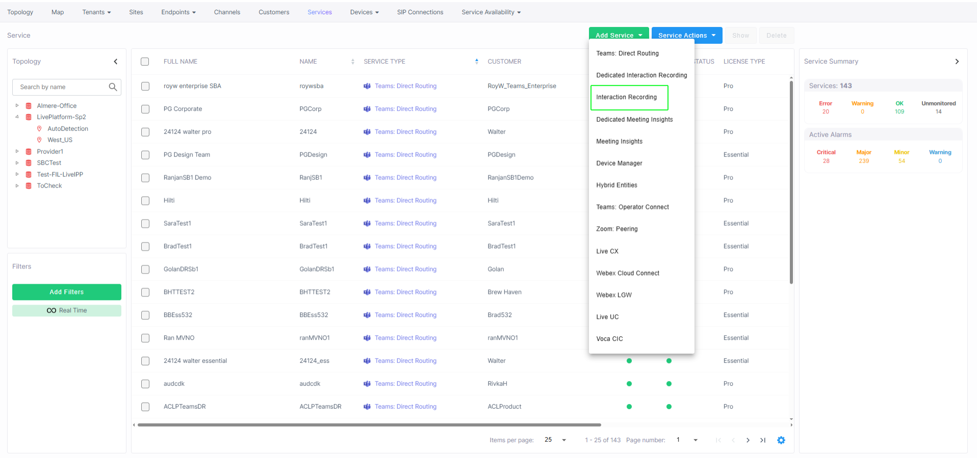The image size is (977, 458).
Task: Click Teams icon in royw enterprise SBA row
Action: [x=367, y=86]
